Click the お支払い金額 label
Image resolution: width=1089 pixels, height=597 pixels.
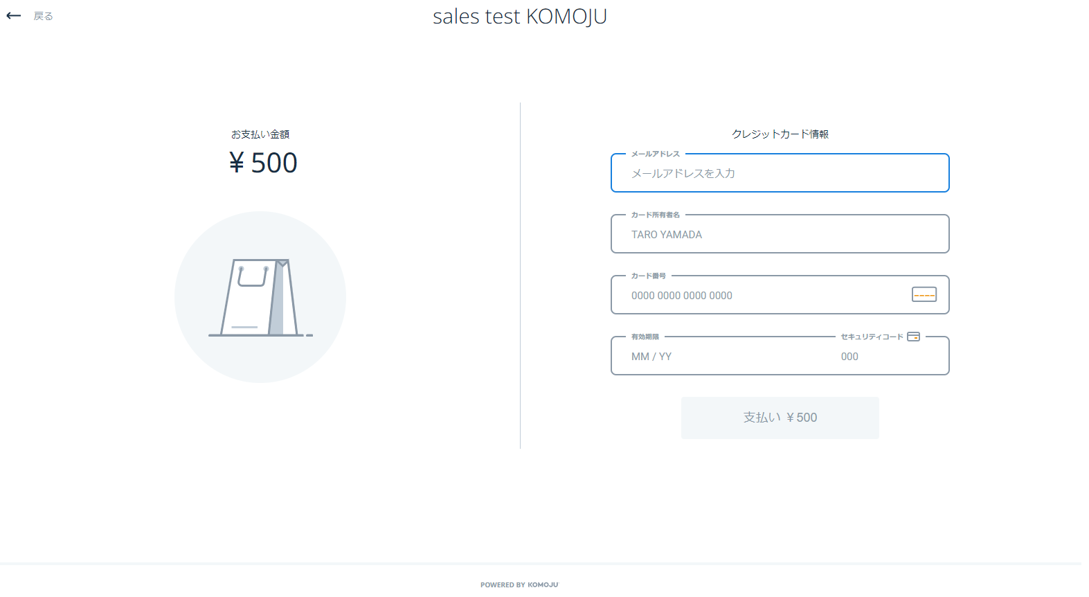point(260,134)
